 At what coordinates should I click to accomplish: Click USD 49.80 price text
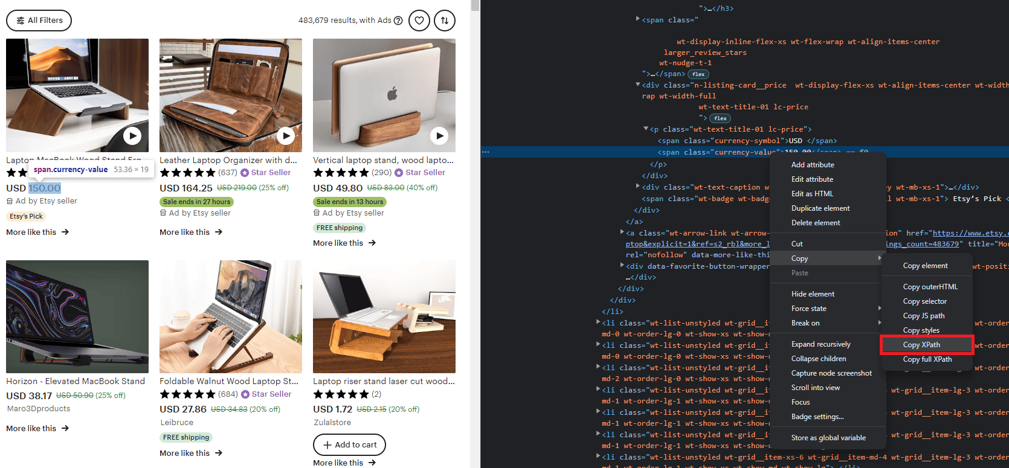coord(338,188)
